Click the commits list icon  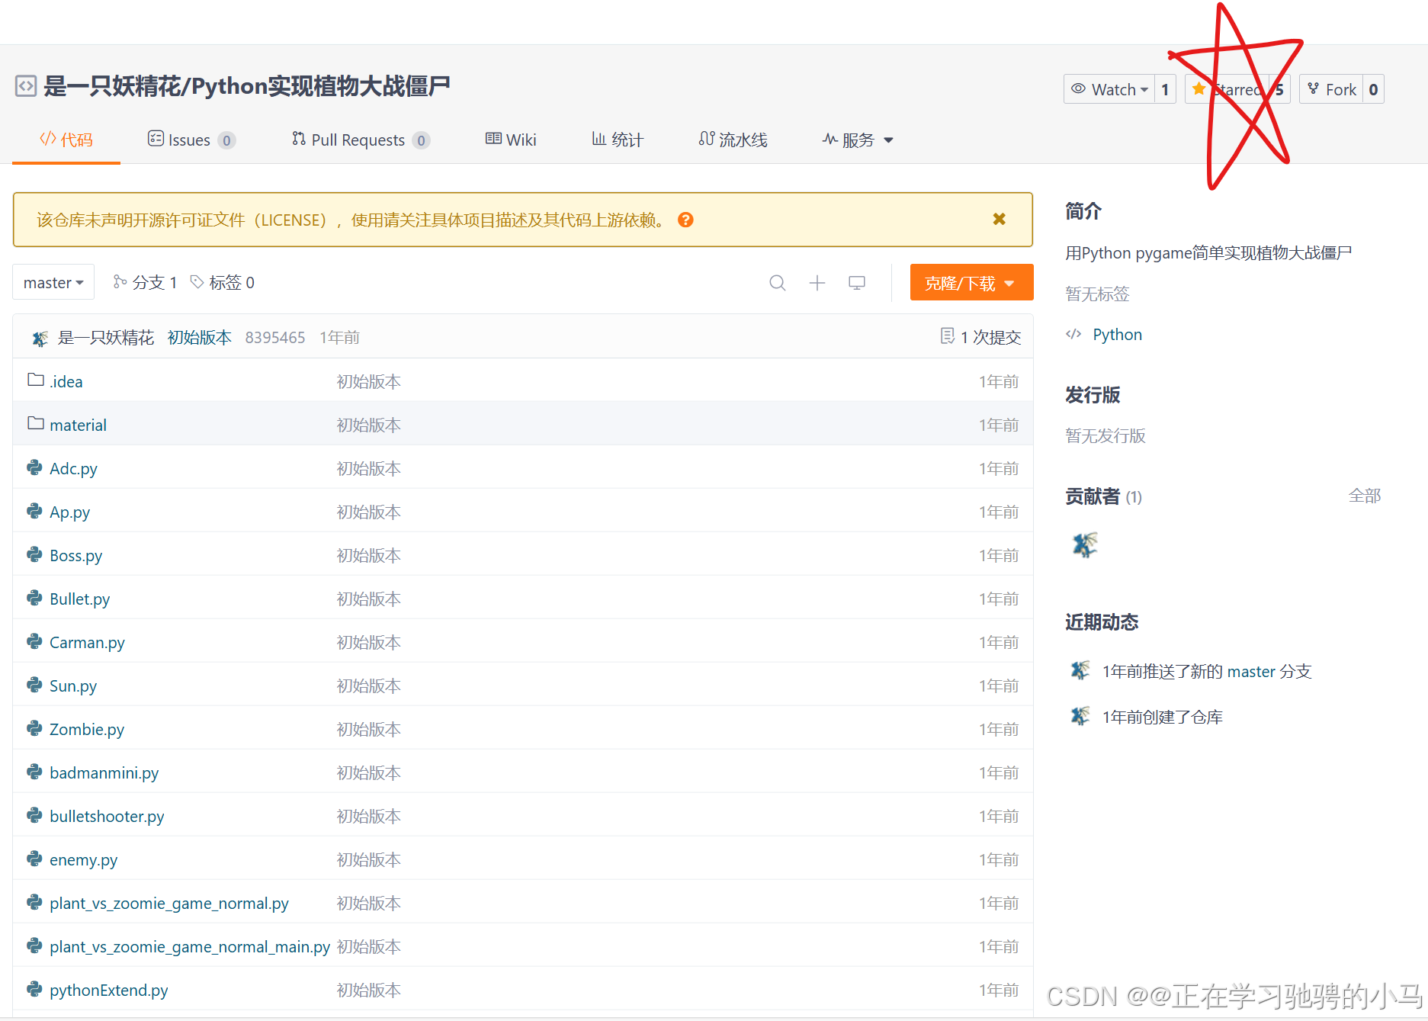948,336
